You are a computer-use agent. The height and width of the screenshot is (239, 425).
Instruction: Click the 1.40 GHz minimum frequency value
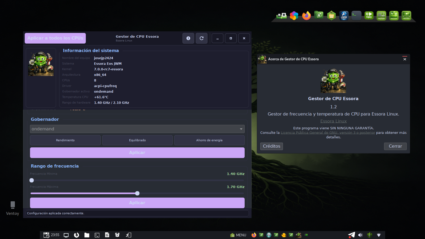(236, 174)
